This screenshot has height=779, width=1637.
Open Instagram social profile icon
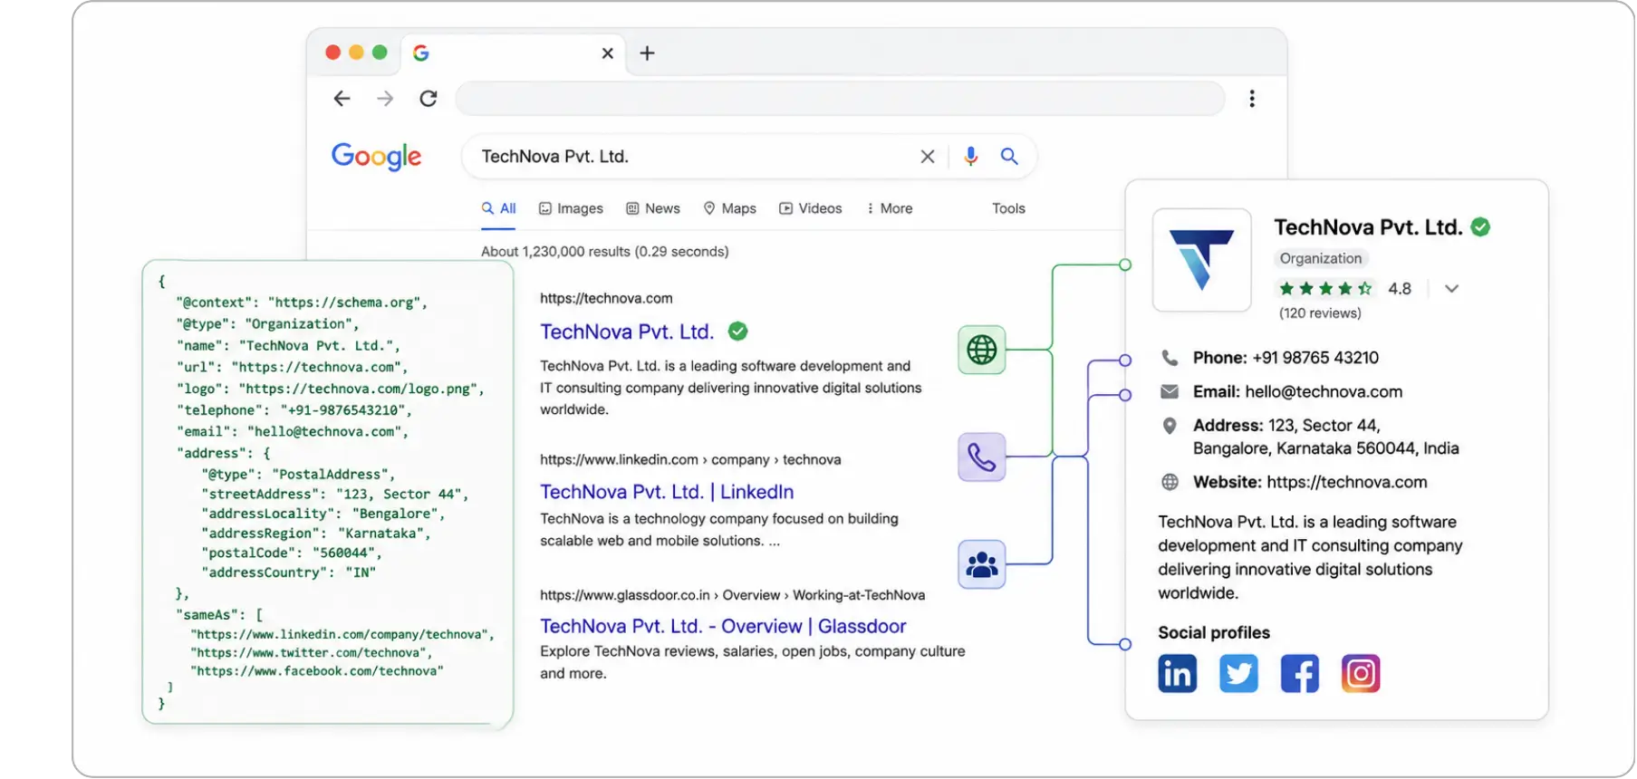(1361, 674)
